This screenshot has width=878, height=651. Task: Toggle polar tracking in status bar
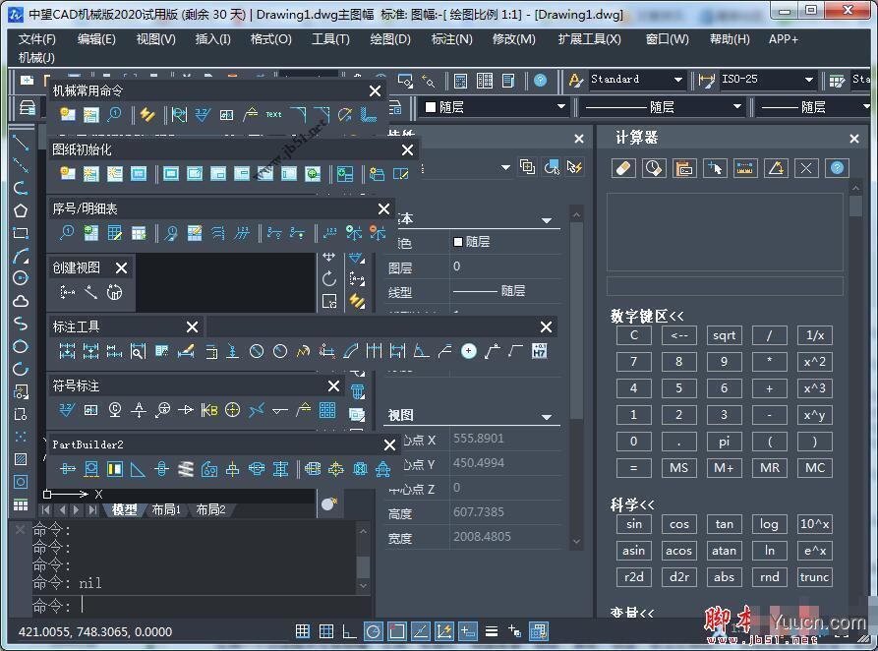click(374, 631)
